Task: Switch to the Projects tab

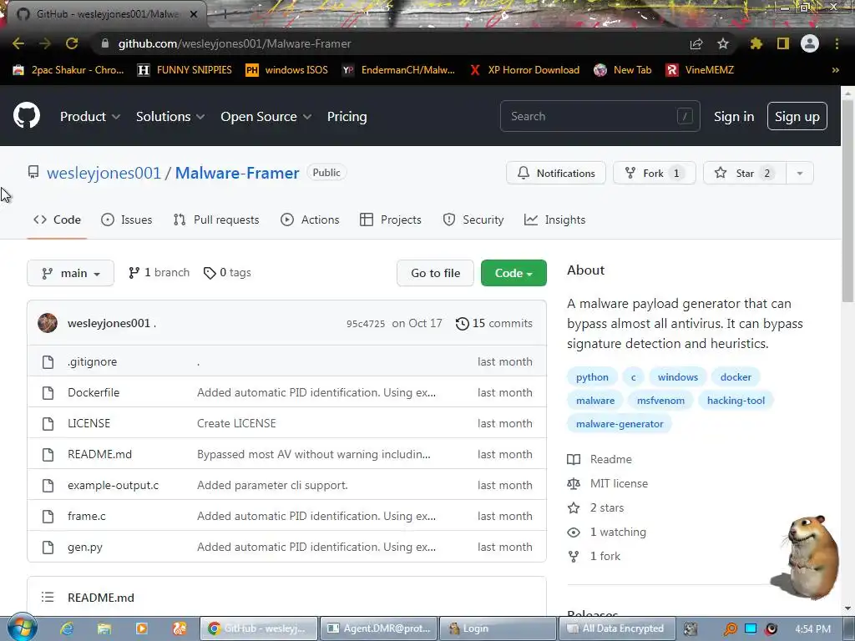Action: pos(391,220)
